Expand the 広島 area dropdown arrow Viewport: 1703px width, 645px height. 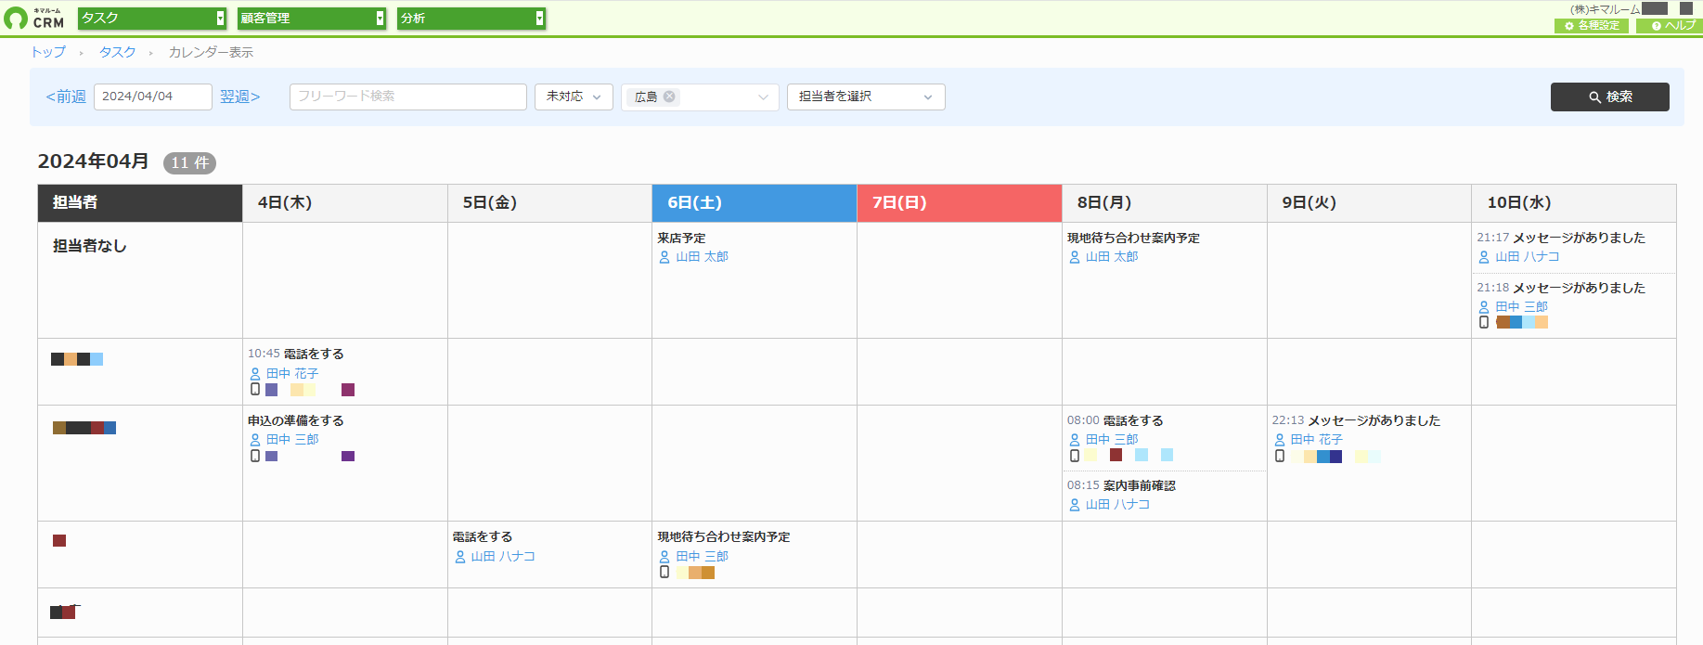(x=763, y=97)
